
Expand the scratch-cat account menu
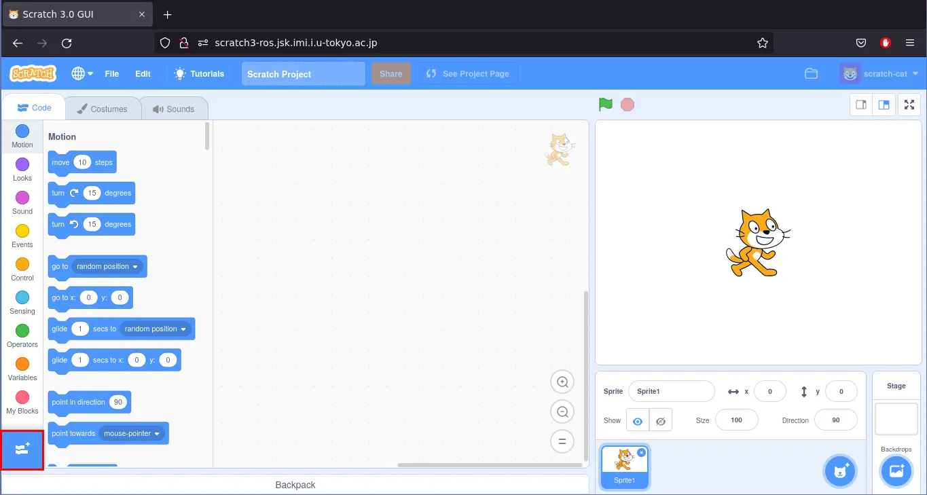point(879,74)
